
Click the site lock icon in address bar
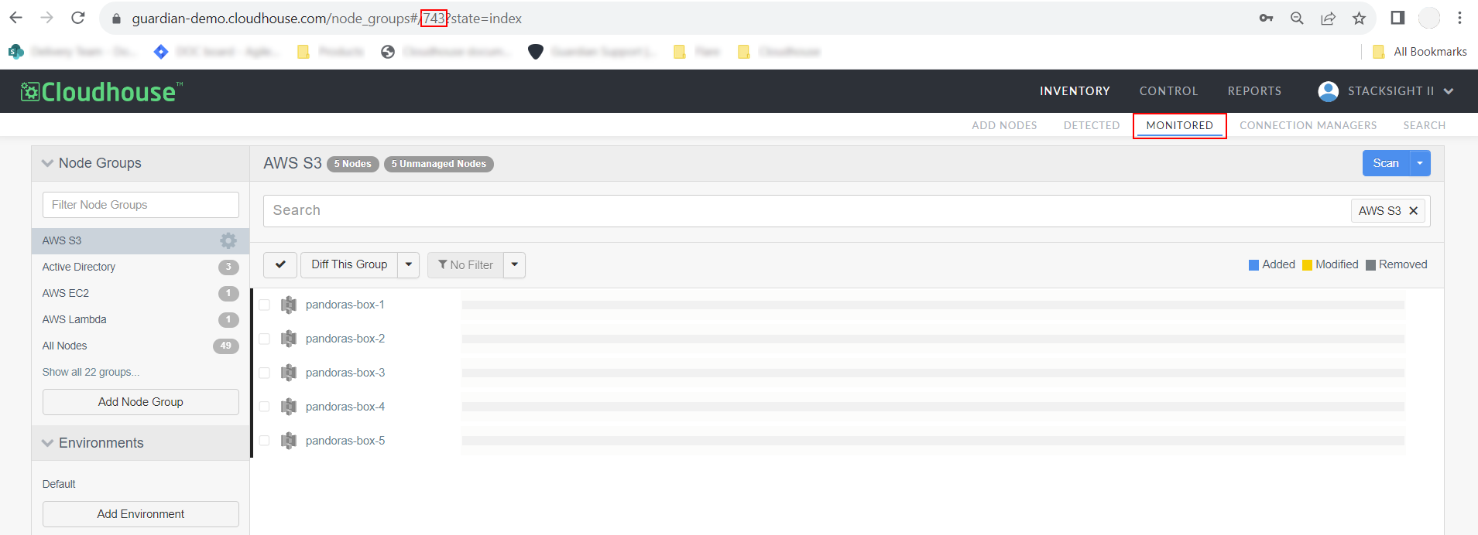(x=117, y=19)
